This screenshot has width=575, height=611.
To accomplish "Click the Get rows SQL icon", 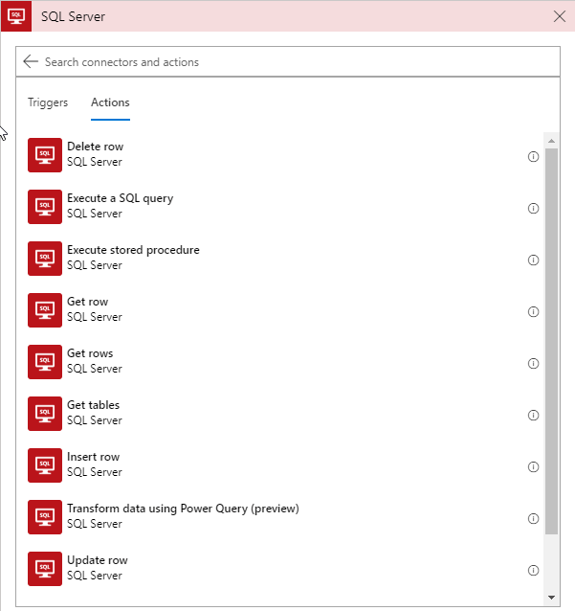I will (45, 362).
